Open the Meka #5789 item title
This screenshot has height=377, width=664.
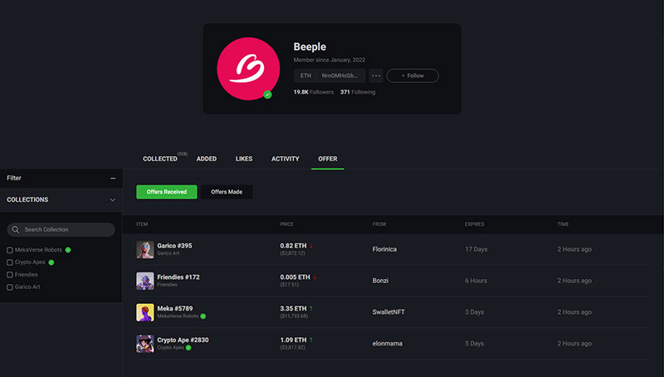coord(175,308)
